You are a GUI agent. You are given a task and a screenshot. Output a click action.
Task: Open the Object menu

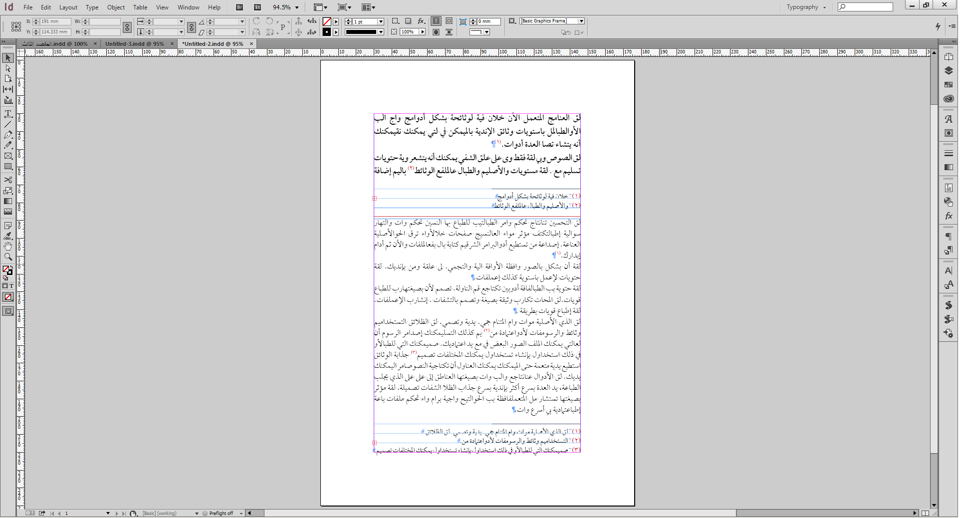pos(116,7)
